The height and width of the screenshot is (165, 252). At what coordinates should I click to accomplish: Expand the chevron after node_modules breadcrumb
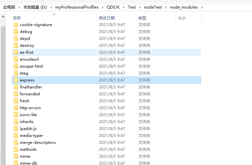(x=202, y=7)
